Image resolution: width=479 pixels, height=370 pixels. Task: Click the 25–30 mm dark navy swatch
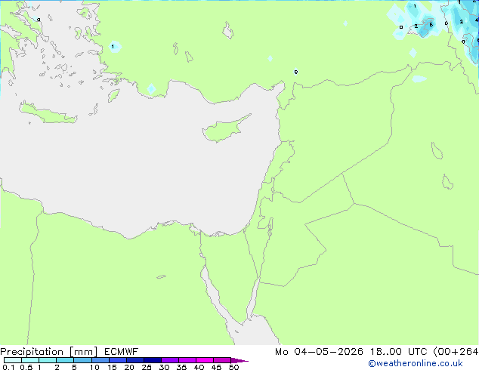pos(152,360)
